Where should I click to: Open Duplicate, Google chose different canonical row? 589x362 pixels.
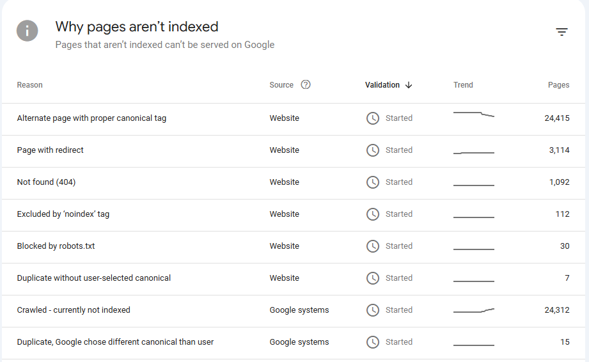[x=115, y=342]
